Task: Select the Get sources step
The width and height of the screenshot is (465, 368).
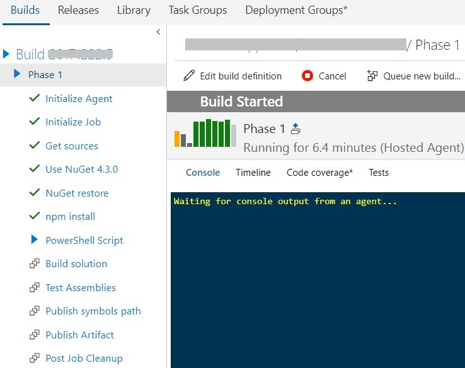Action: pyautogui.click(x=72, y=146)
